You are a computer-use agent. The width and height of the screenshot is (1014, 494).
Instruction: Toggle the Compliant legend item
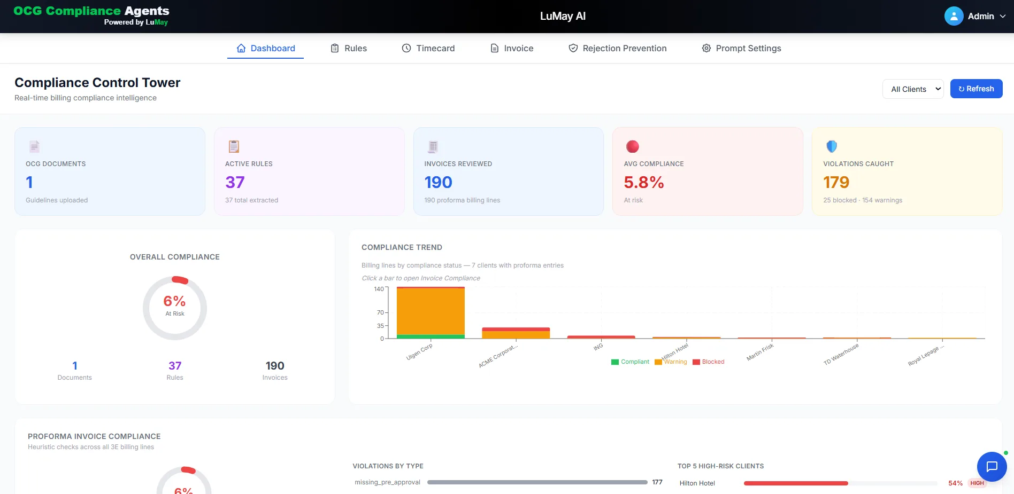pyautogui.click(x=630, y=362)
